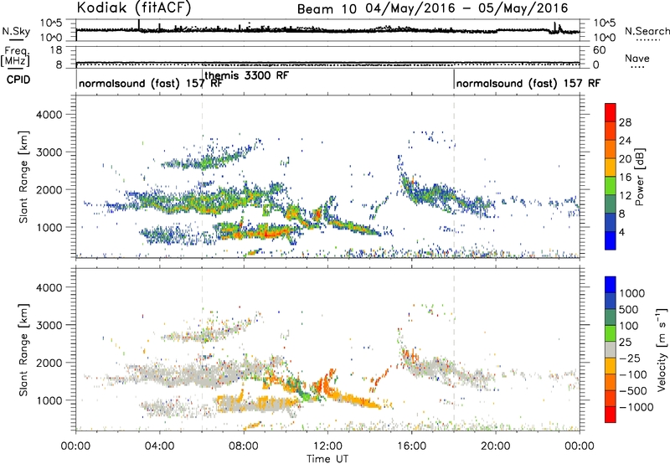Click the 4000 tick in the power panel
The width and height of the screenshot is (670, 464).
(49, 115)
